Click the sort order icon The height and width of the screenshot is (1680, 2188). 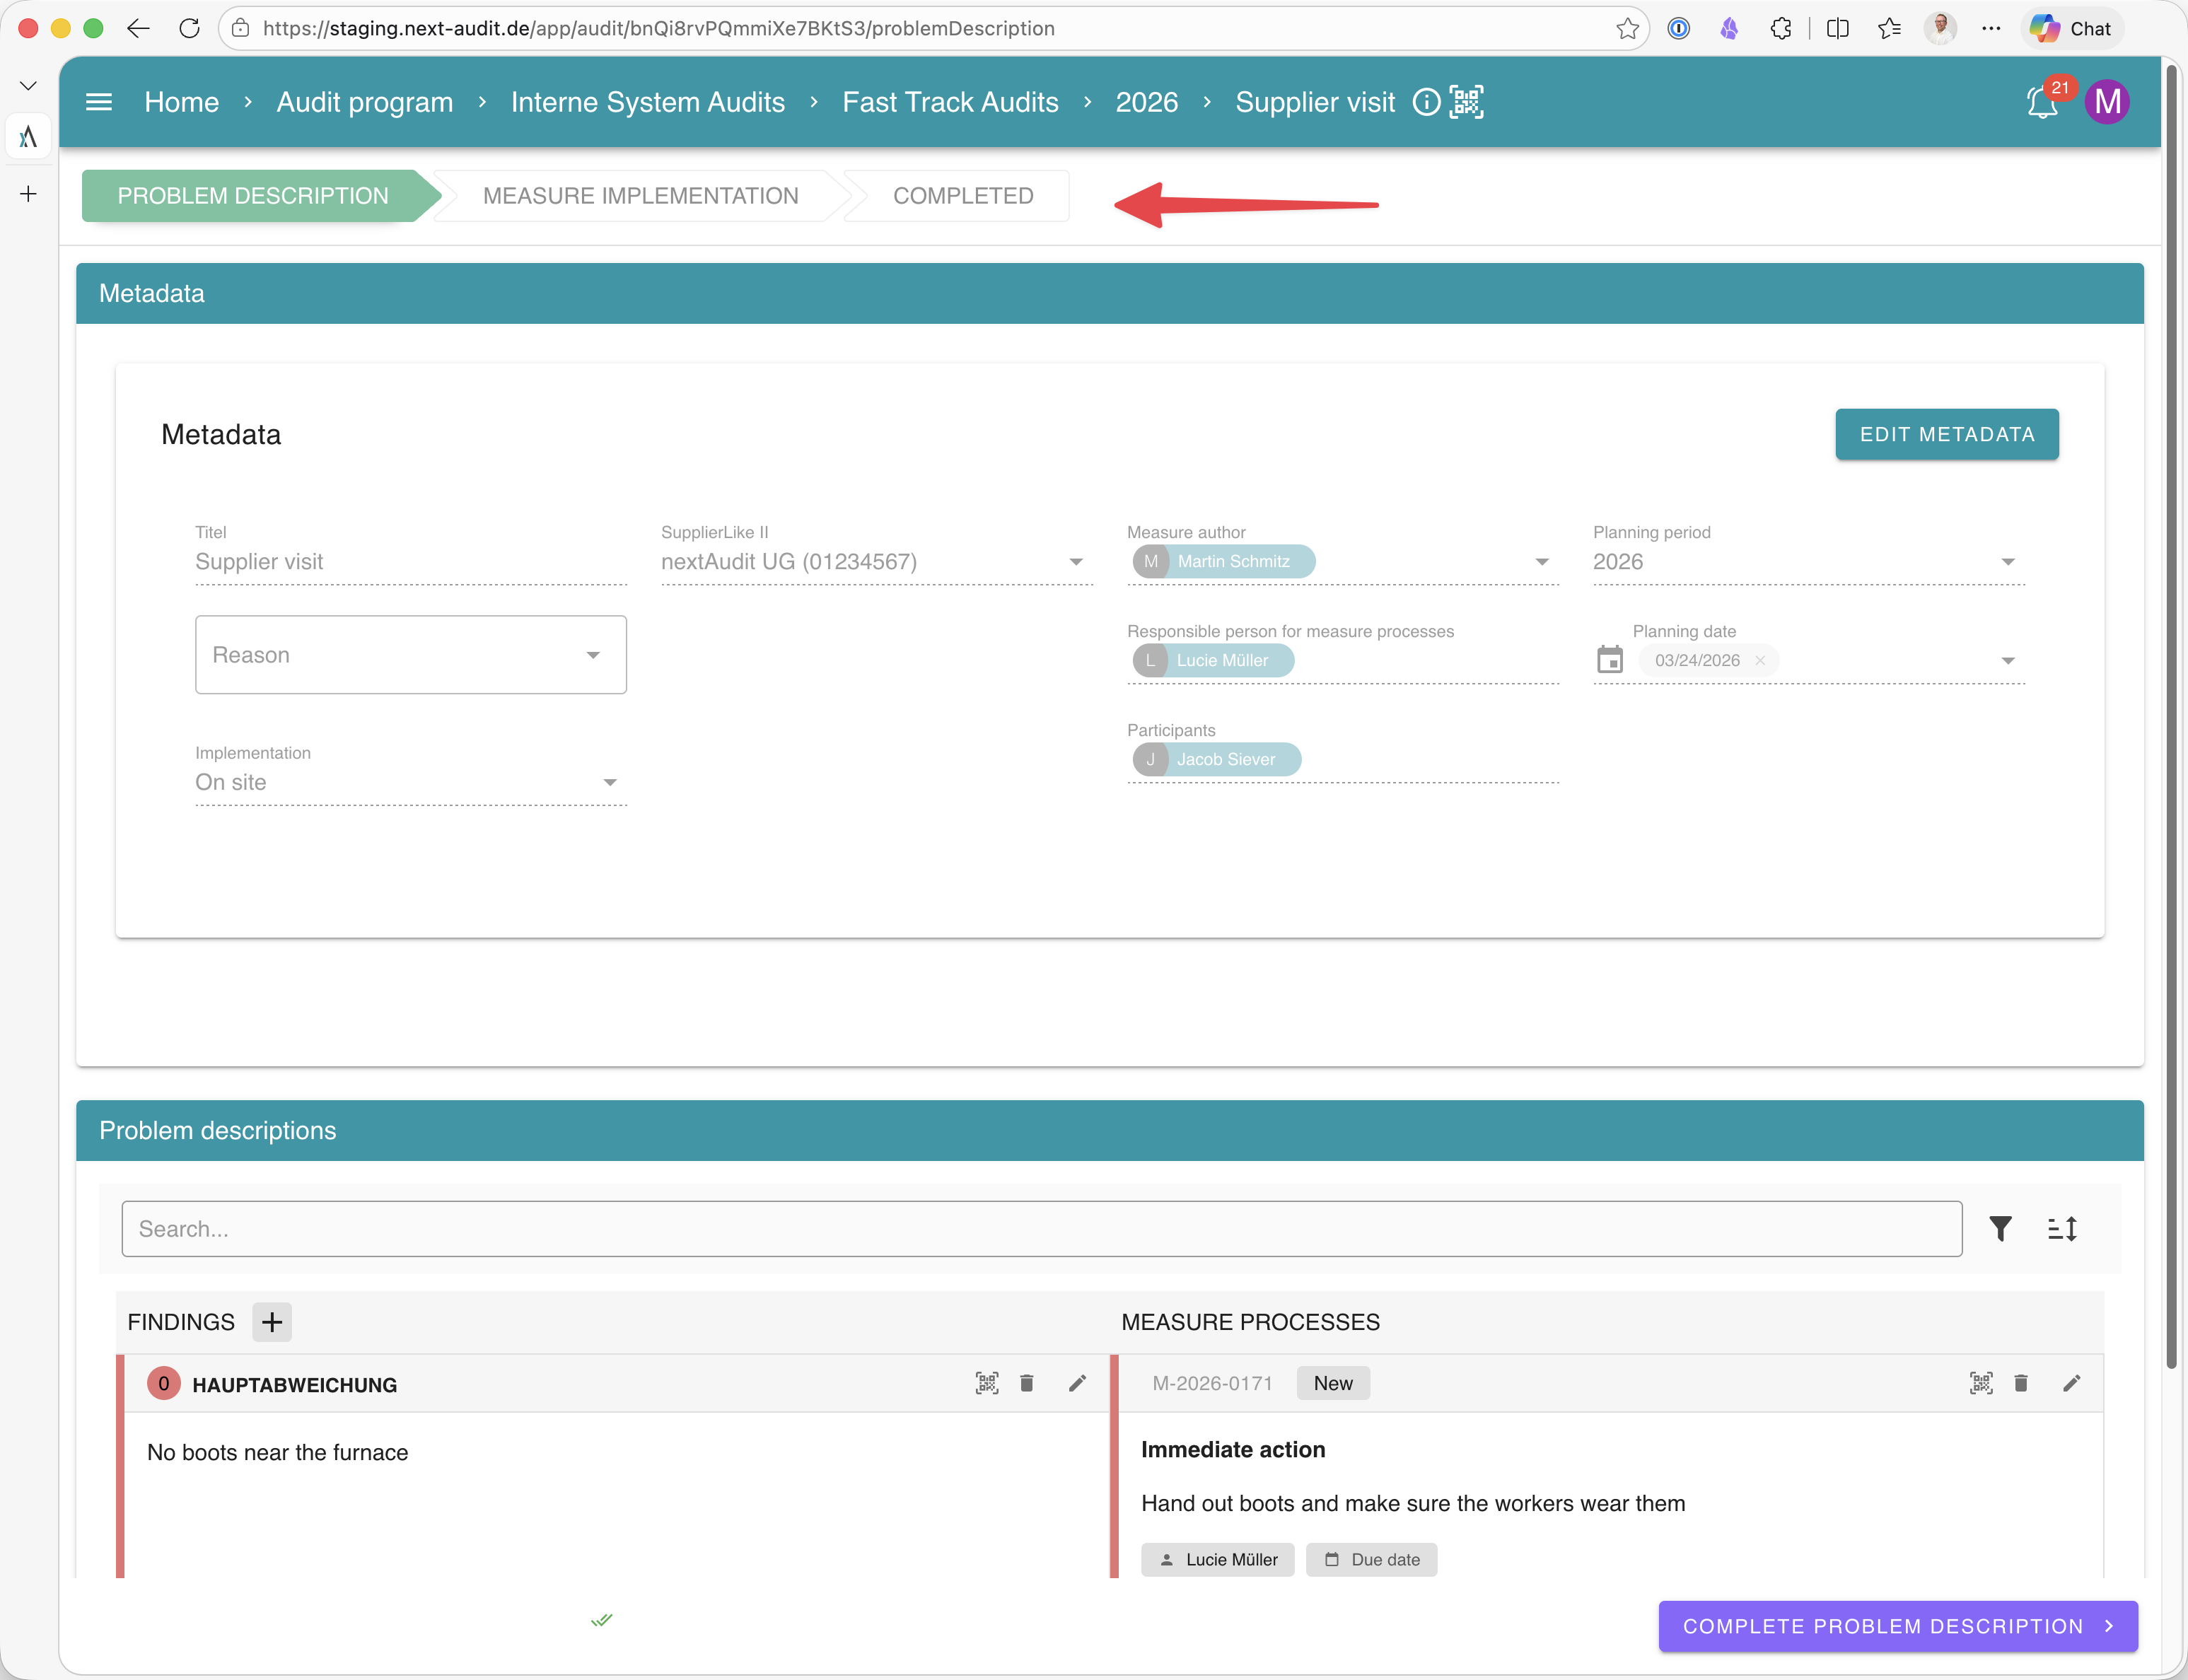click(x=2062, y=1228)
